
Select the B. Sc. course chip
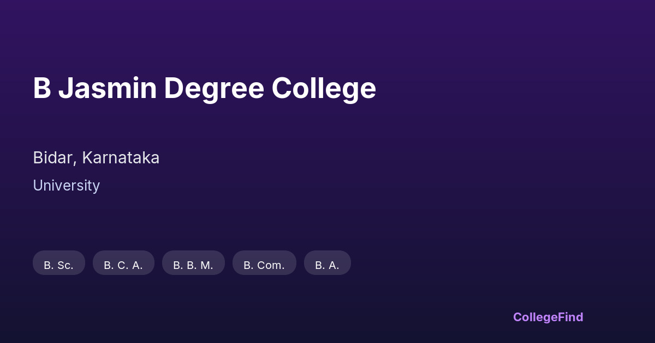[x=59, y=264]
